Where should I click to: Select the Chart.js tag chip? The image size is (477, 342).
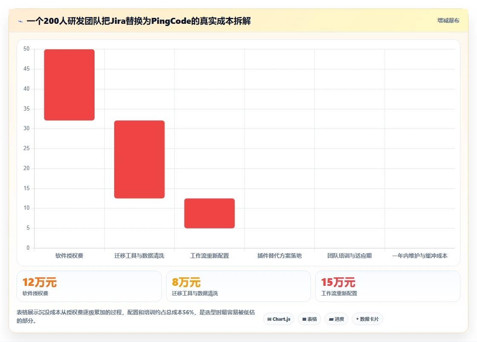click(x=279, y=319)
